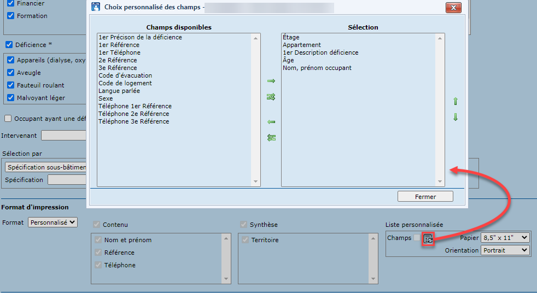Click the dialog title bar app icon
This screenshot has height=293, width=537.
click(x=95, y=8)
